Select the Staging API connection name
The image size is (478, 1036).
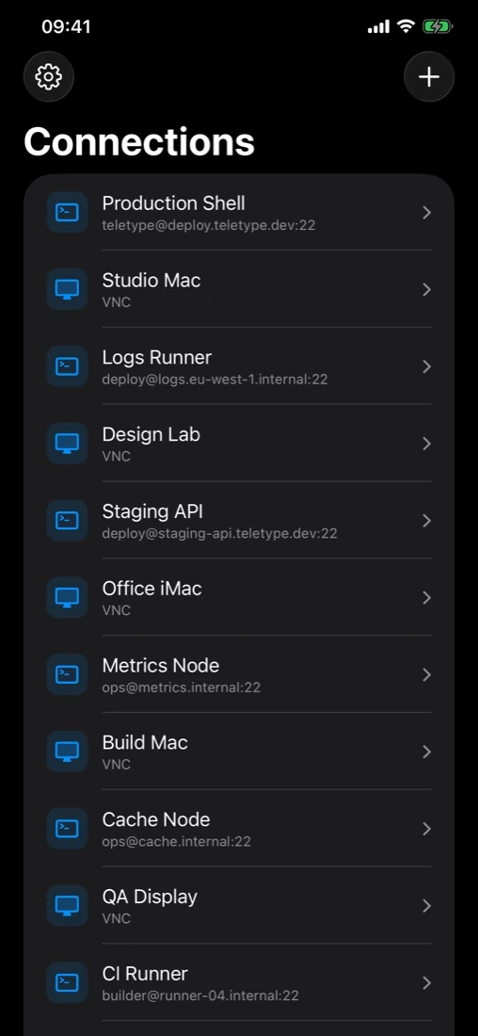click(153, 512)
